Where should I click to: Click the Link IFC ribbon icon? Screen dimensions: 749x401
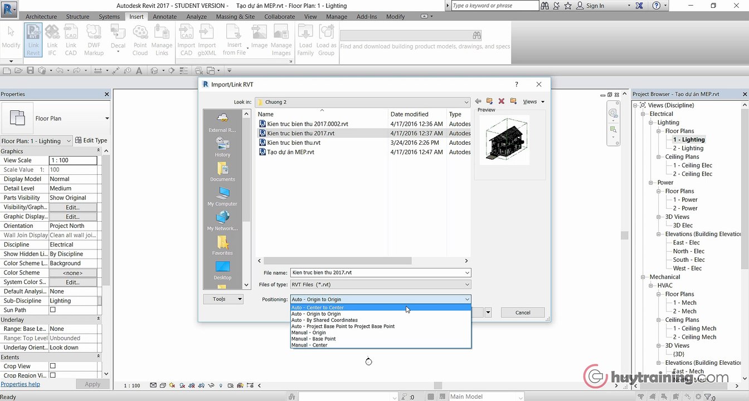pos(52,40)
